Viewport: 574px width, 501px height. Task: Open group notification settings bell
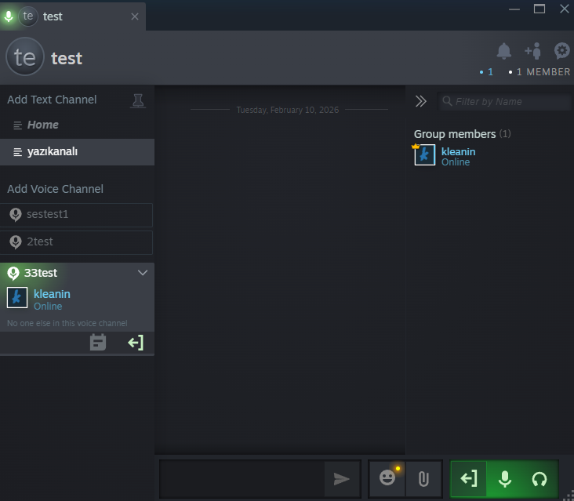coord(503,51)
